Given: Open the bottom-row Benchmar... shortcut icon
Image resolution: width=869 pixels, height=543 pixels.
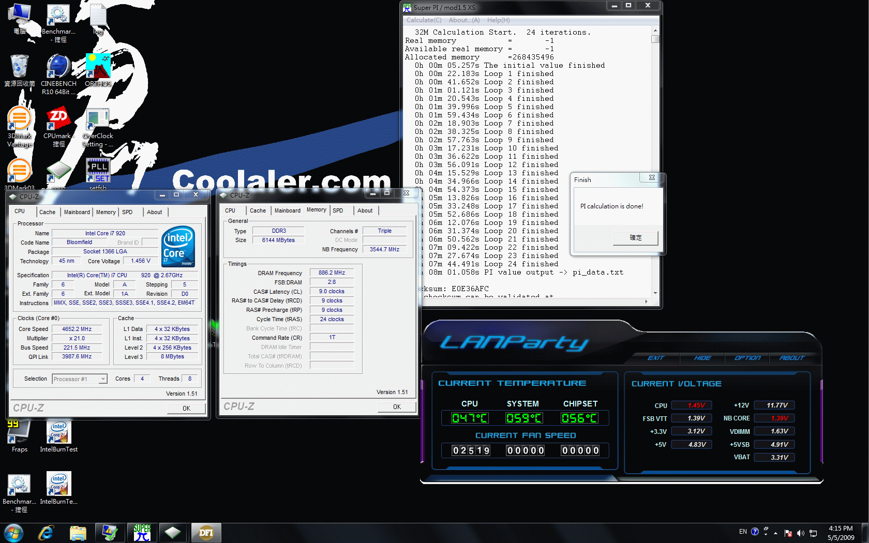Looking at the screenshot, I should pos(20,492).
